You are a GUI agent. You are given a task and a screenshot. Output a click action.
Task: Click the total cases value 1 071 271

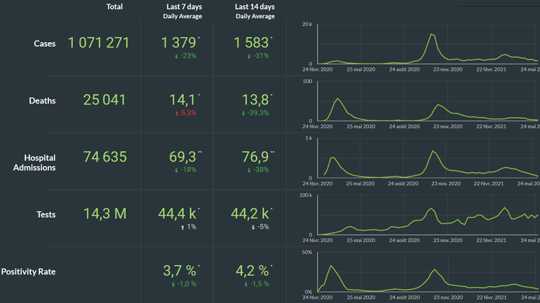coord(99,43)
